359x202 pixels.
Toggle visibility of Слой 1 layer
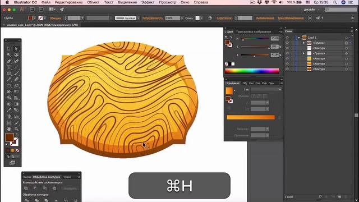click(287, 38)
